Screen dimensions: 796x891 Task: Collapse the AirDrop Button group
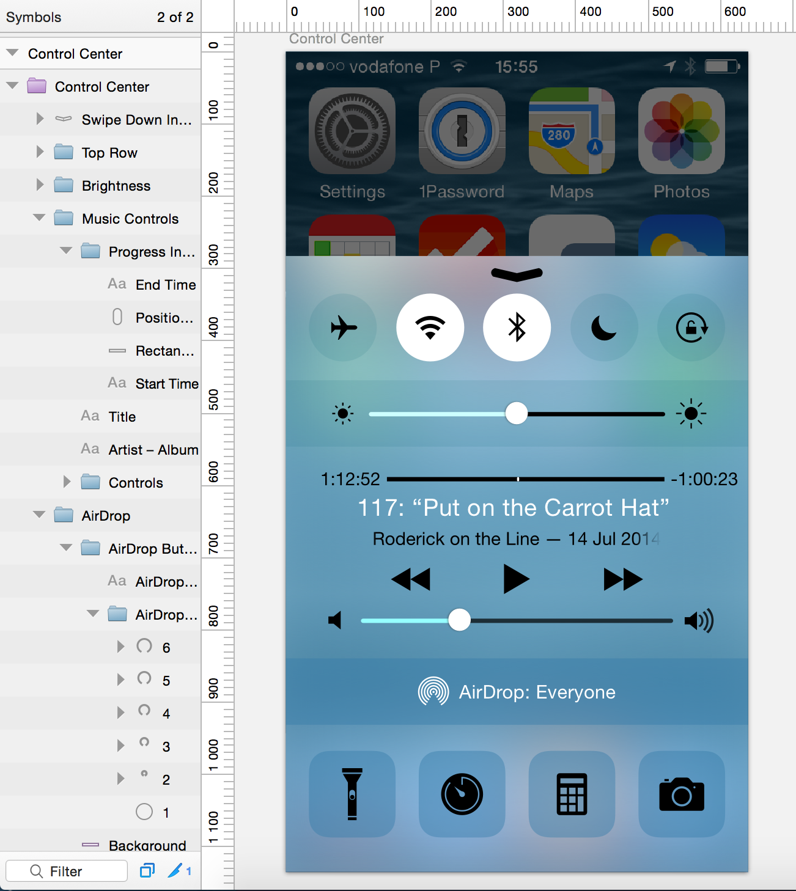click(x=66, y=548)
